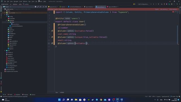Click gutter icon beside line 9 @Column
Image resolution: width=181 pixels, height=102 pixels.
coord(52,37)
